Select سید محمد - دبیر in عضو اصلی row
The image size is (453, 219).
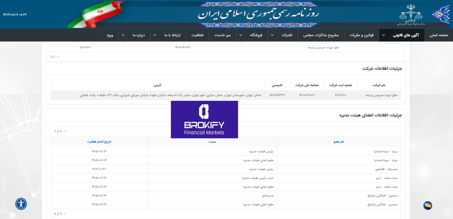click(388, 187)
